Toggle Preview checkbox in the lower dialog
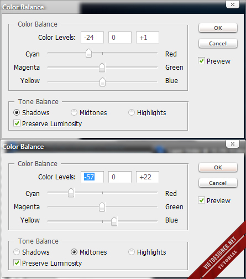 click(x=201, y=200)
